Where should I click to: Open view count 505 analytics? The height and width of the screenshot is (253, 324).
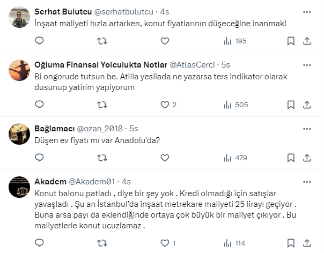pos(234,105)
